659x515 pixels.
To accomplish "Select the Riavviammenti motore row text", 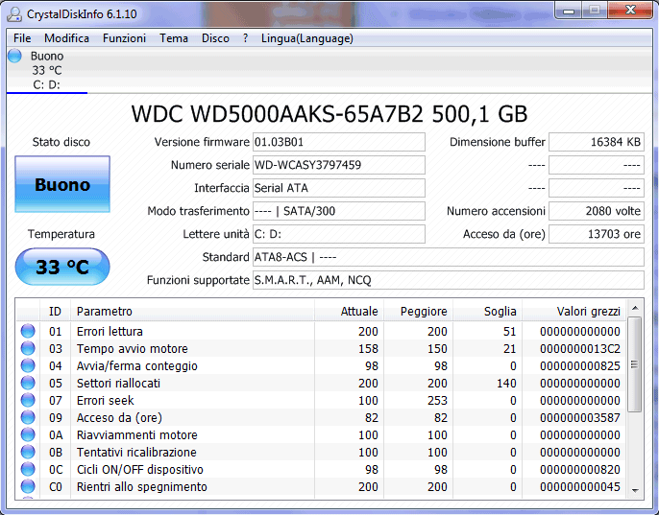I will [137, 434].
